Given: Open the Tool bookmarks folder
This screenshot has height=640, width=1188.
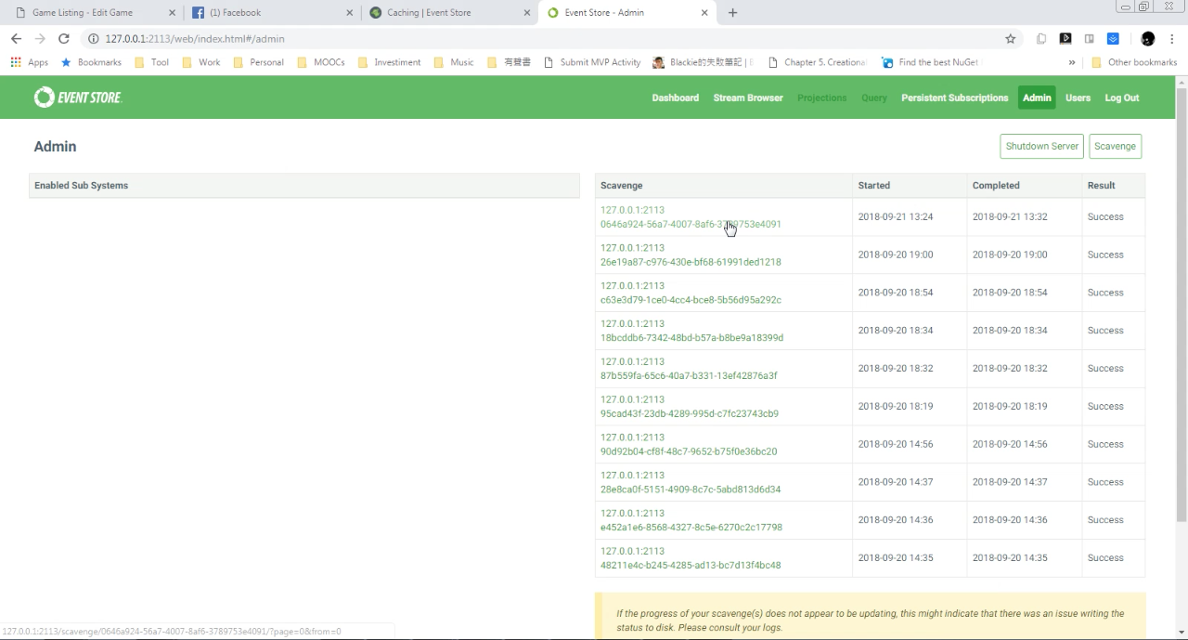Looking at the screenshot, I should click(x=151, y=62).
